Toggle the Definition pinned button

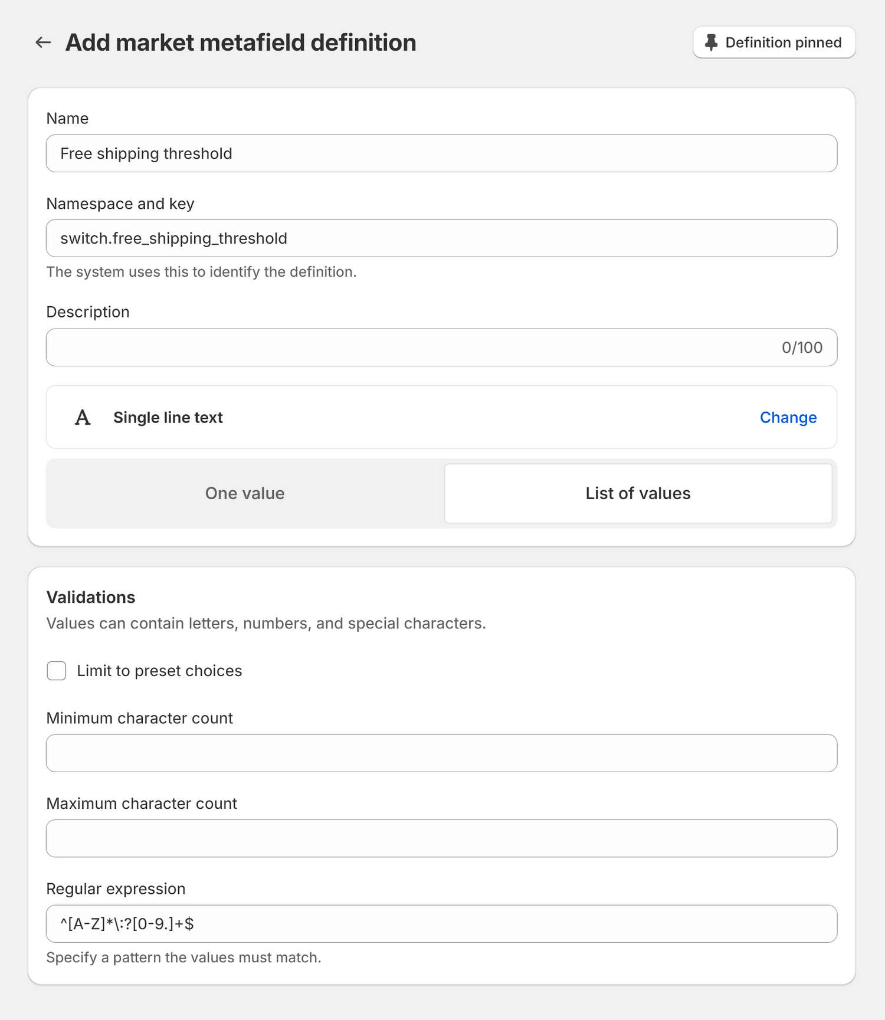(x=774, y=42)
